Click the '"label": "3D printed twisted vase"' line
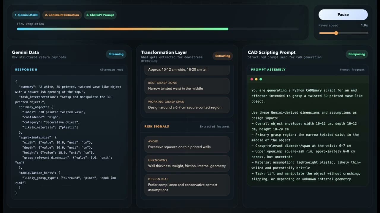This screenshot has height=213, width=380. click(x=53, y=112)
